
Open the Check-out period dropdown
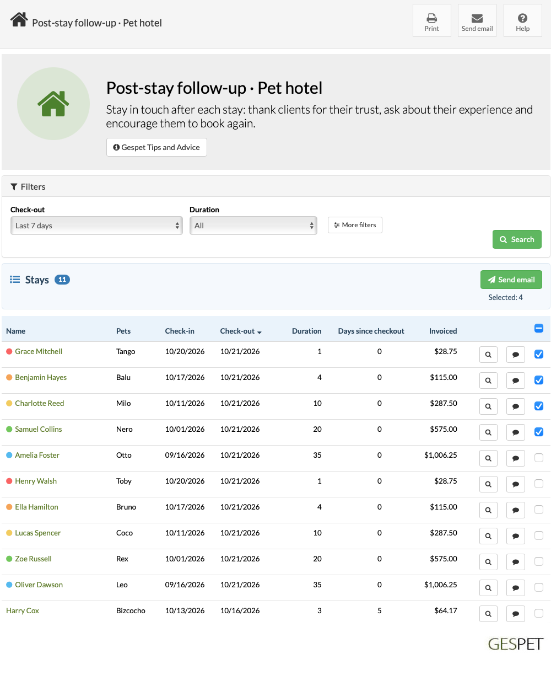click(x=96, y=226)
